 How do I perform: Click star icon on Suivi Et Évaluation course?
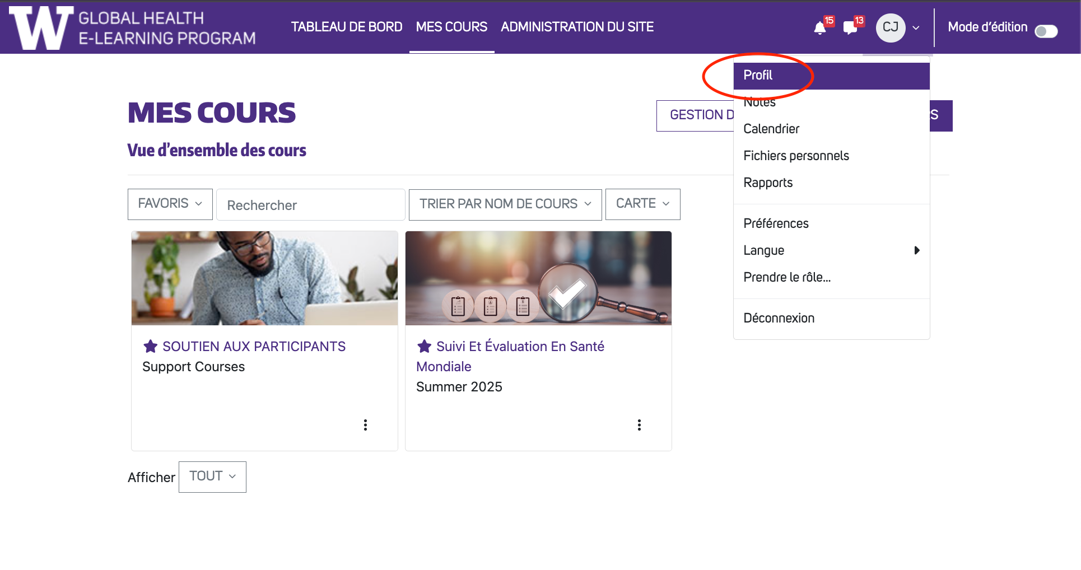click(424, 347)
